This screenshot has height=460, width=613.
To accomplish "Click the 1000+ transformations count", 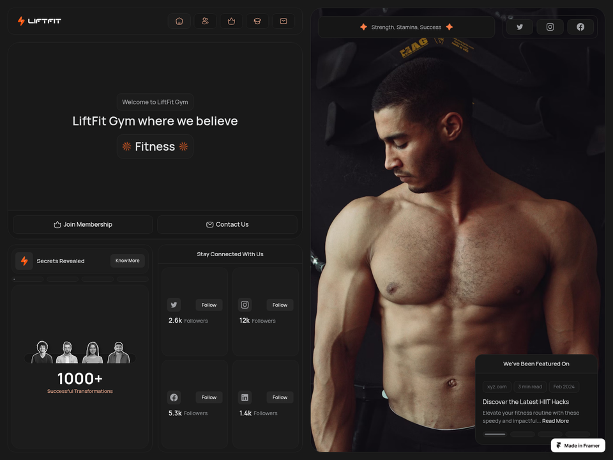I will point(80,379).
